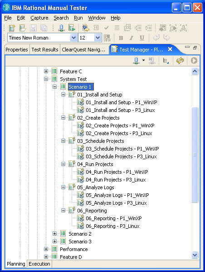Toggle Underline formatting

(142, 38)
